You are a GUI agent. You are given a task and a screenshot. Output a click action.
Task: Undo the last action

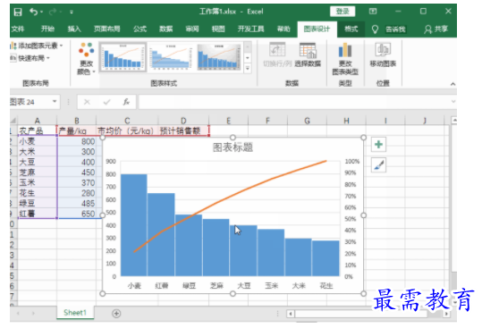click(33, 12)
